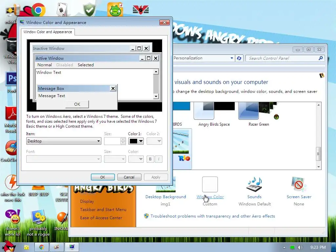Viewport: 336px width, 252px height.
Task: Cancel the Window Color and Appearance dialog
Action: point(129,177)
